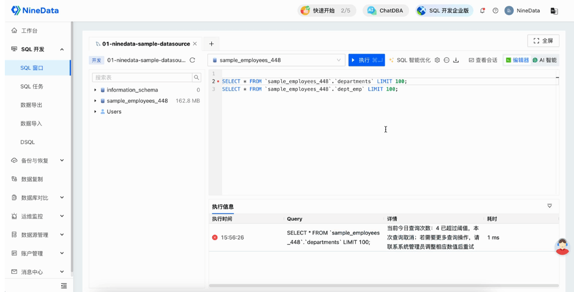This screenshot has width=574, height=292.
Task: Switch to 编辑器 mode
Action: (x=517, y=60)
